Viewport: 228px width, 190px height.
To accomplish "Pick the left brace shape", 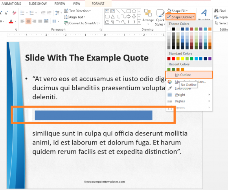I will tap(129, 22).
